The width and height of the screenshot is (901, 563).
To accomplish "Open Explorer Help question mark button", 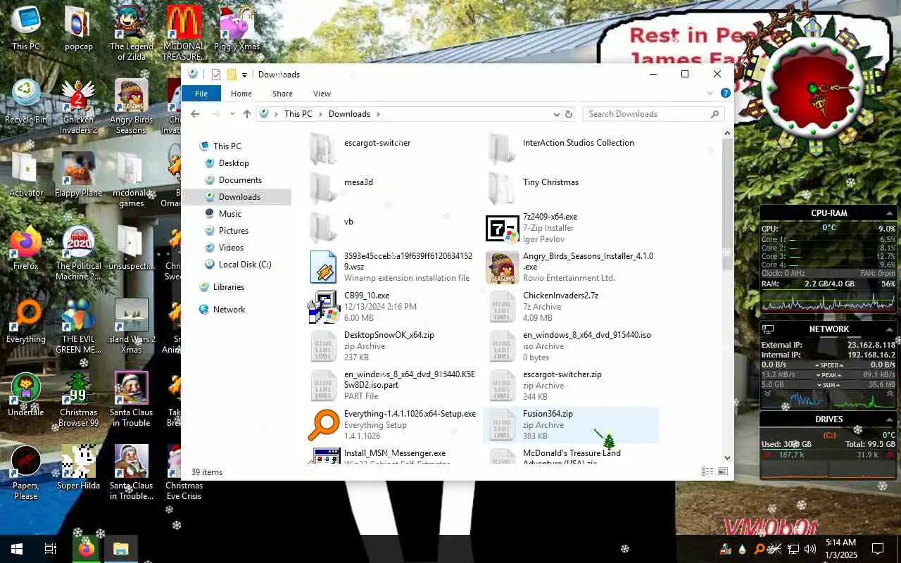I will coord(725,93).
